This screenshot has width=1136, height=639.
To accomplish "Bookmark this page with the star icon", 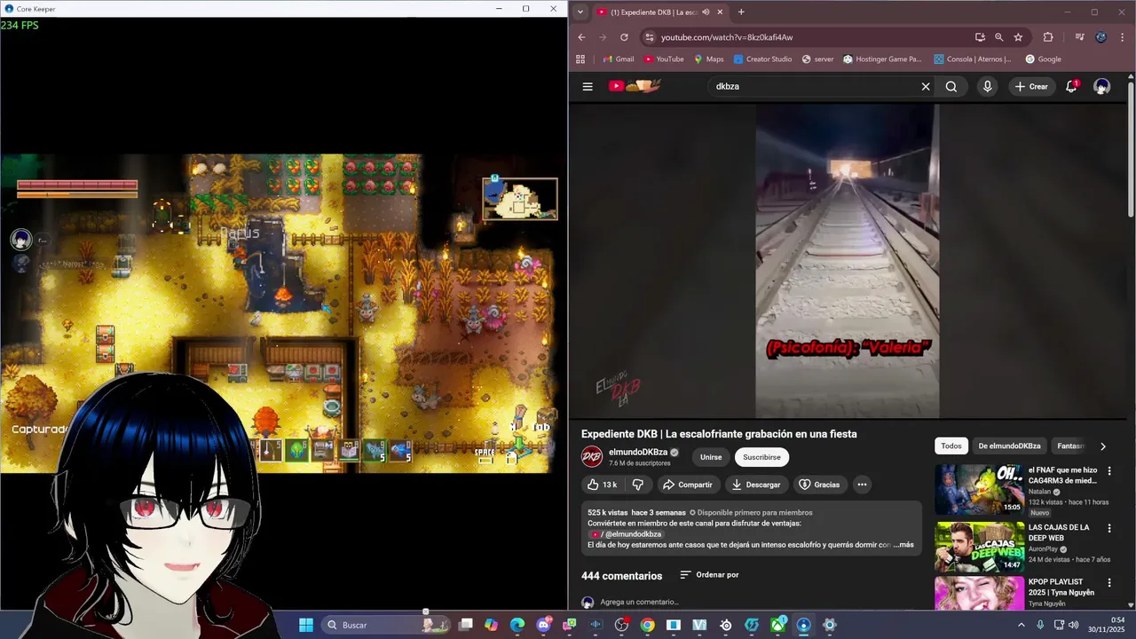I will (x=1018, y=37).
